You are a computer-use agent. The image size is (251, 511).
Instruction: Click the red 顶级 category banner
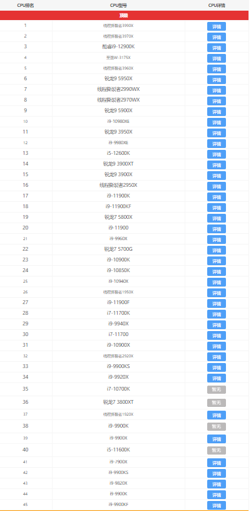click(125, 15)
